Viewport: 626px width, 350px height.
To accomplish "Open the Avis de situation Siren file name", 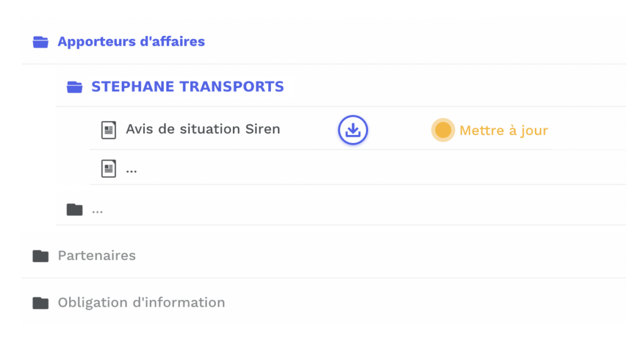I will coord(202,129).
